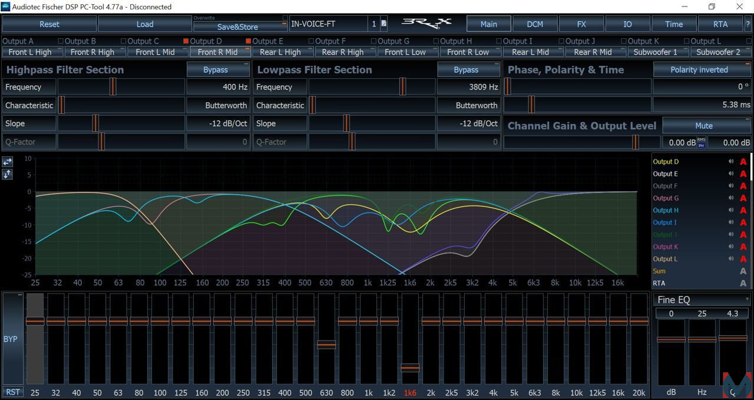Click the red A icon for Output L
This screenshot has width=754, height=400.
[x=743, y=259]
